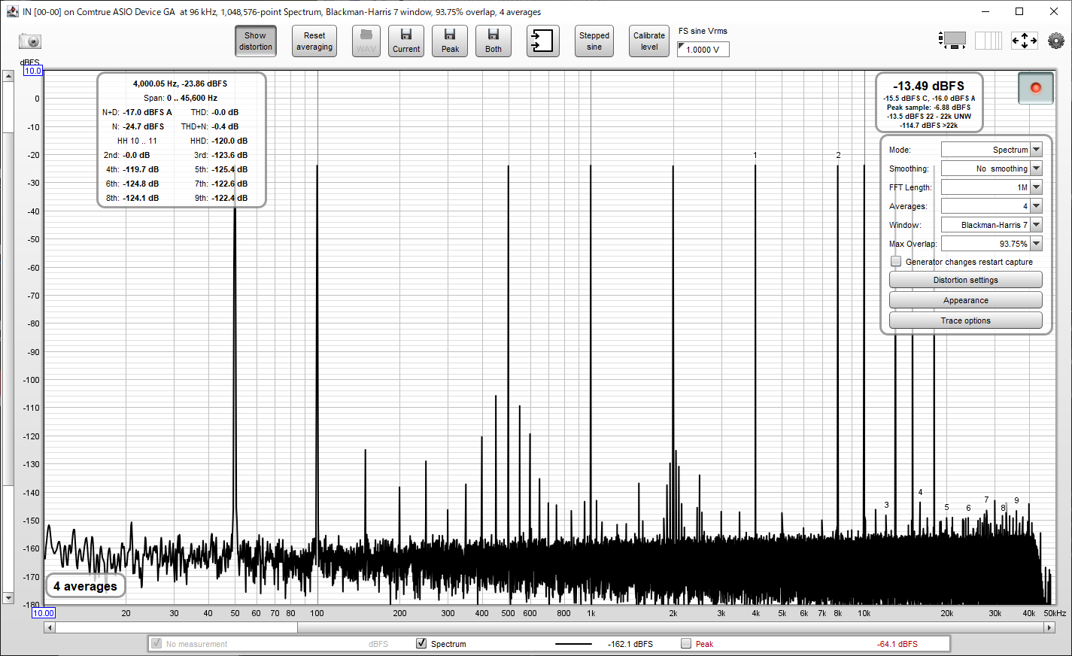
Task: Click the Peak -64.1 dBFS value
Action: click(897, 644)
